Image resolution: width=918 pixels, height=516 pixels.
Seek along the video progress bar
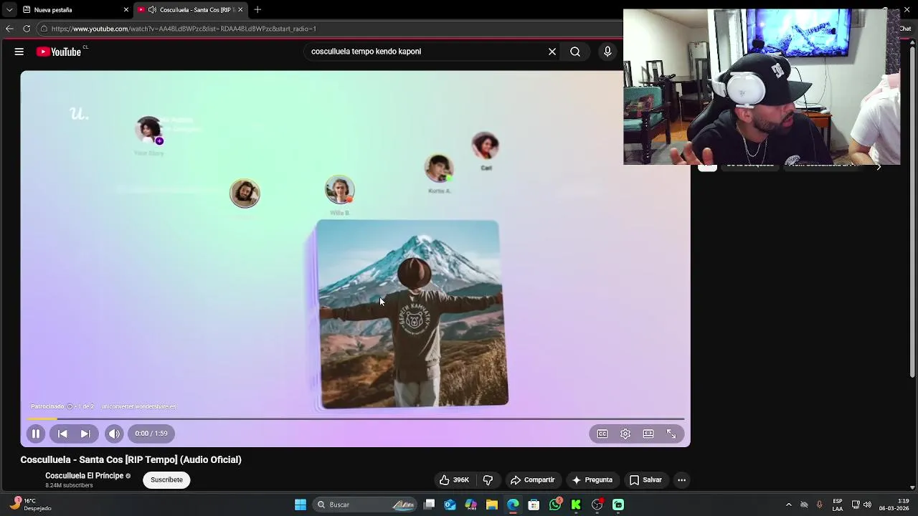(356, 419)
